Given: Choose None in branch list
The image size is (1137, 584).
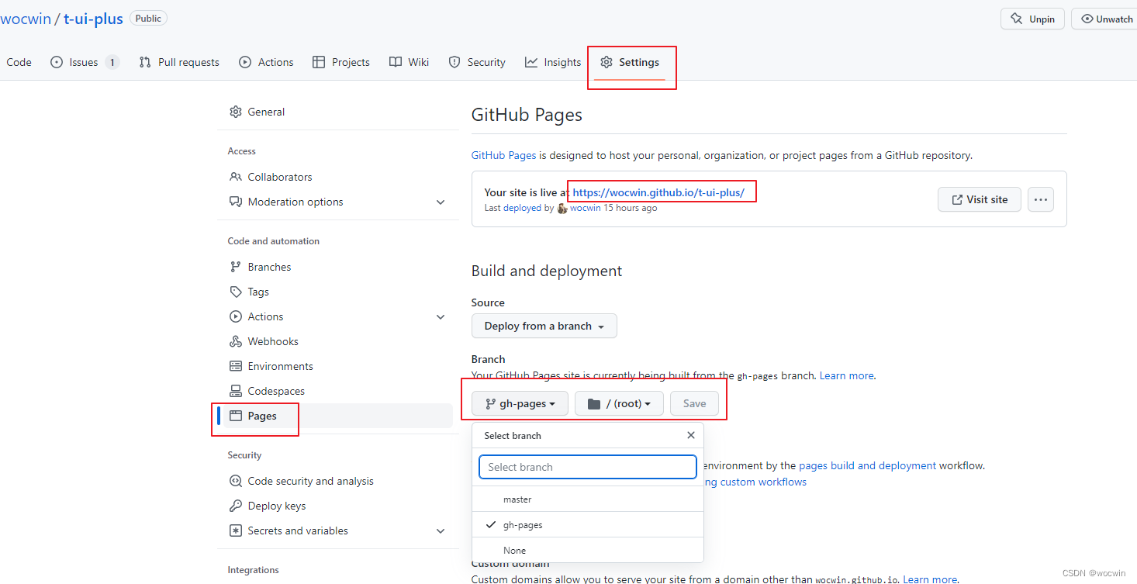Looking at the screenshot, I should [588, 550].
